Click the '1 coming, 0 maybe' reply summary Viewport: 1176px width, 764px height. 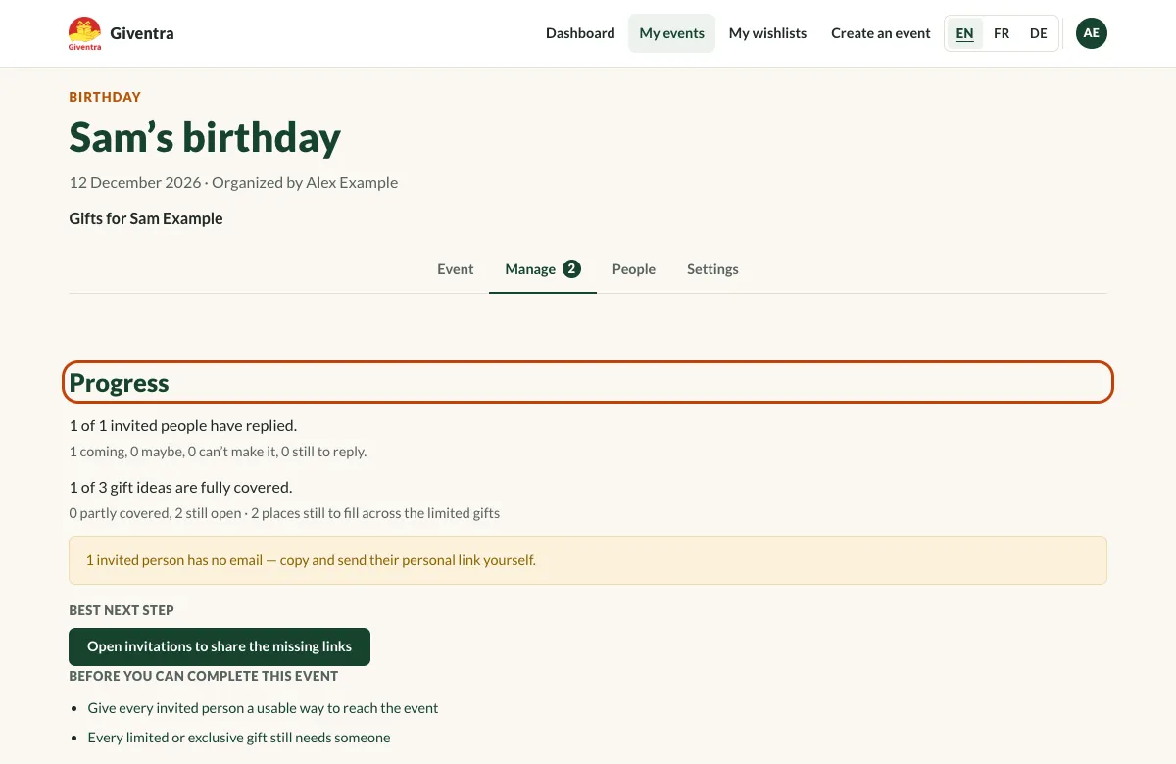pyautogui.click(x=218, y=452)
